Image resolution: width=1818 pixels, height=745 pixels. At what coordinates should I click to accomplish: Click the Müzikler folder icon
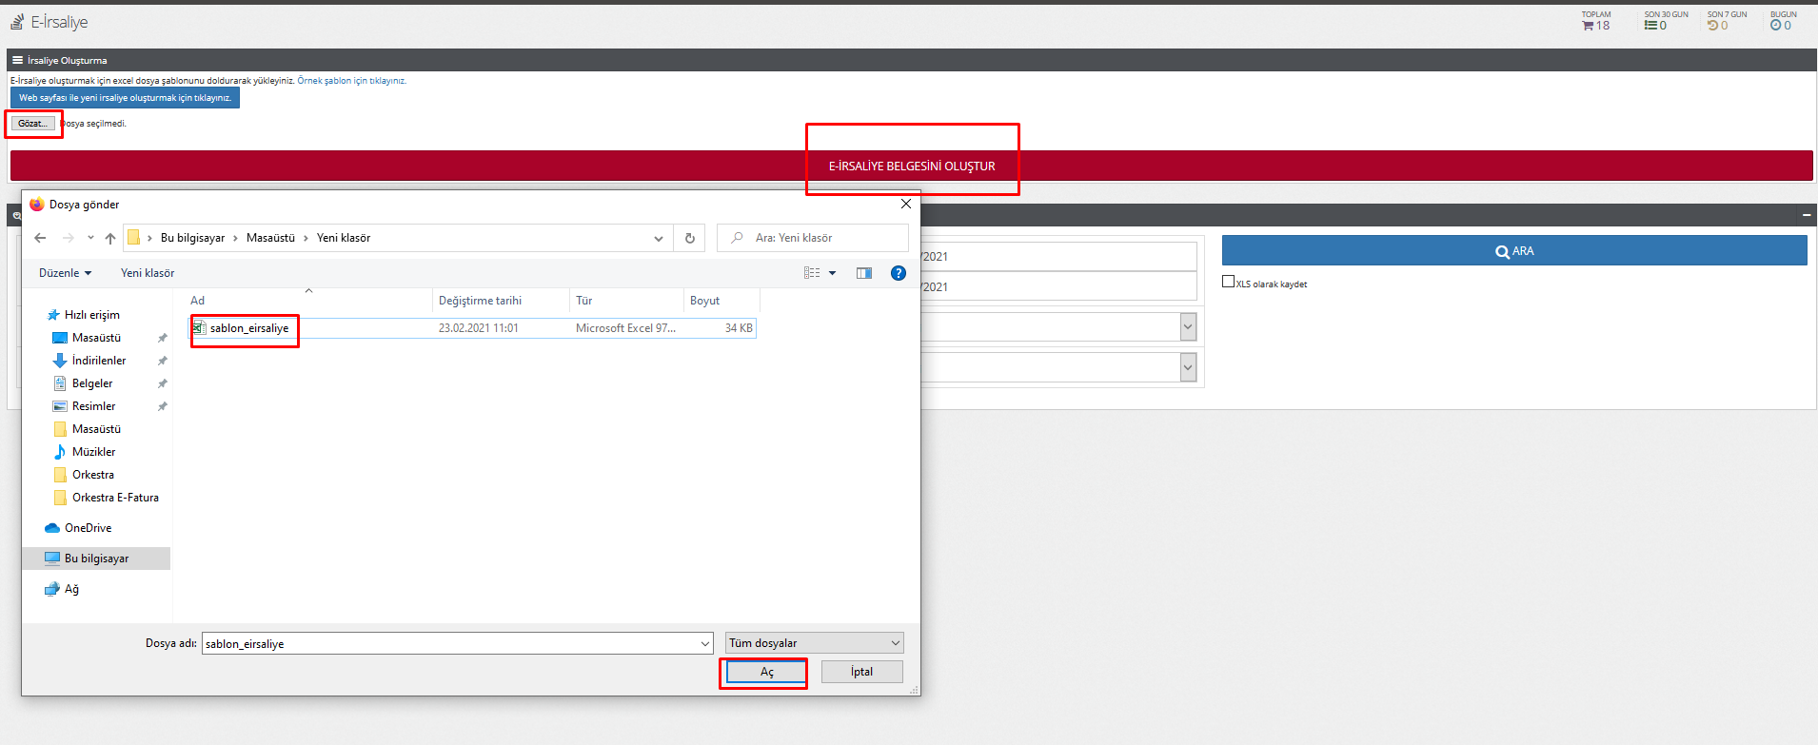tap(60, 452)
